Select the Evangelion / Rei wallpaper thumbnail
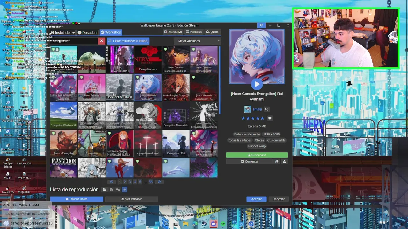Screen dimensions: 408x229 tap(176, 143)
